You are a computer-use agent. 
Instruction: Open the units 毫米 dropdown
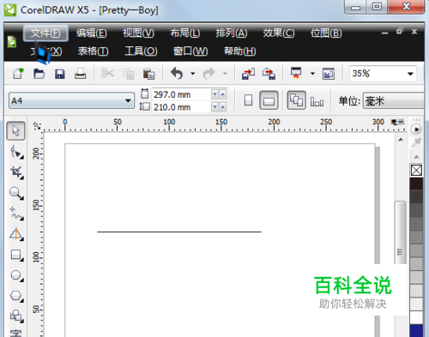click(394, 101)
